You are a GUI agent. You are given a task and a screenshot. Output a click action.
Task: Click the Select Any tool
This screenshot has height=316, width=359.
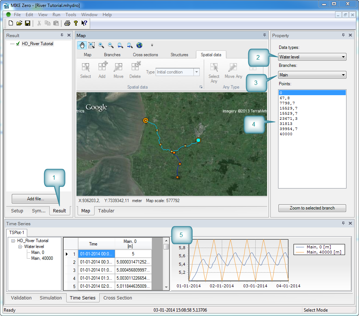[x=214, y=73]
